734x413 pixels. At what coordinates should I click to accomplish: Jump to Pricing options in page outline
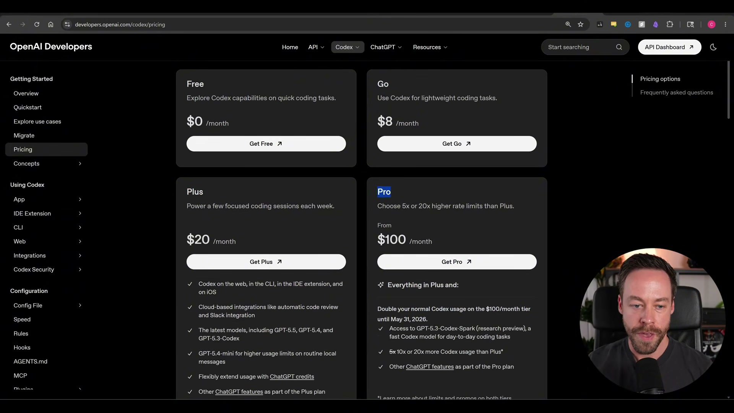(660, 79)
